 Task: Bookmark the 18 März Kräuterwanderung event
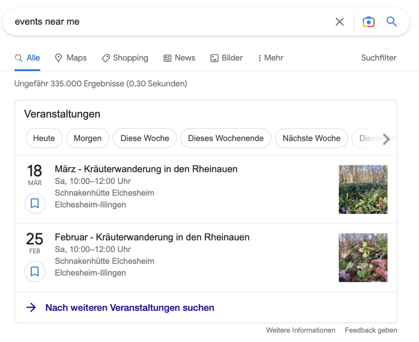point(35,203)
